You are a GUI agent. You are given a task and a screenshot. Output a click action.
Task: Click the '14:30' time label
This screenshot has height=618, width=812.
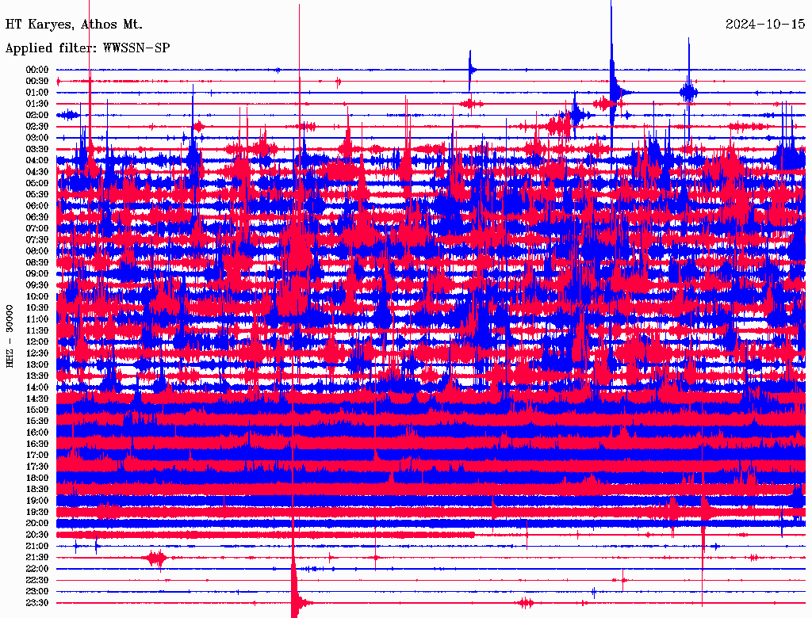[37, 399]
